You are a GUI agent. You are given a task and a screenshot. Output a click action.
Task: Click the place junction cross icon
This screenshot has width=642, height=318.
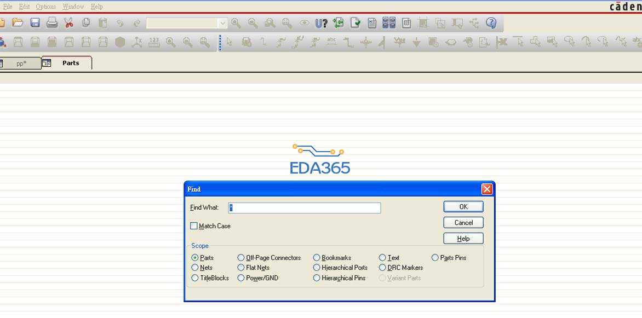[x=365, y=42]
